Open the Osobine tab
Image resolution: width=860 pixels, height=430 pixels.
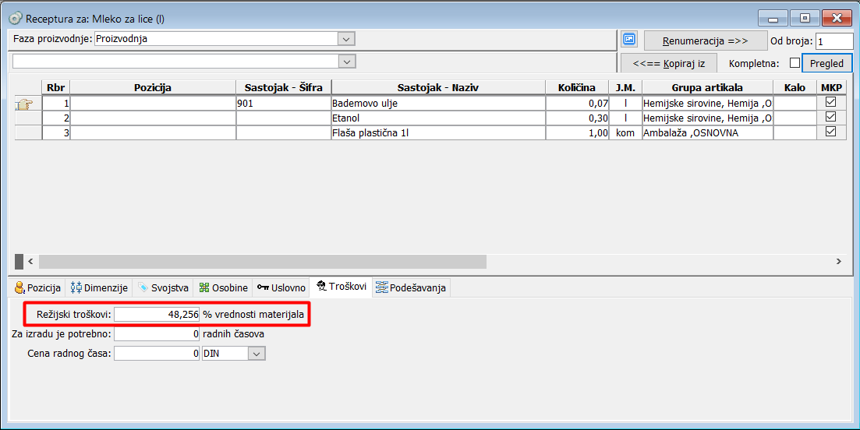223,287
